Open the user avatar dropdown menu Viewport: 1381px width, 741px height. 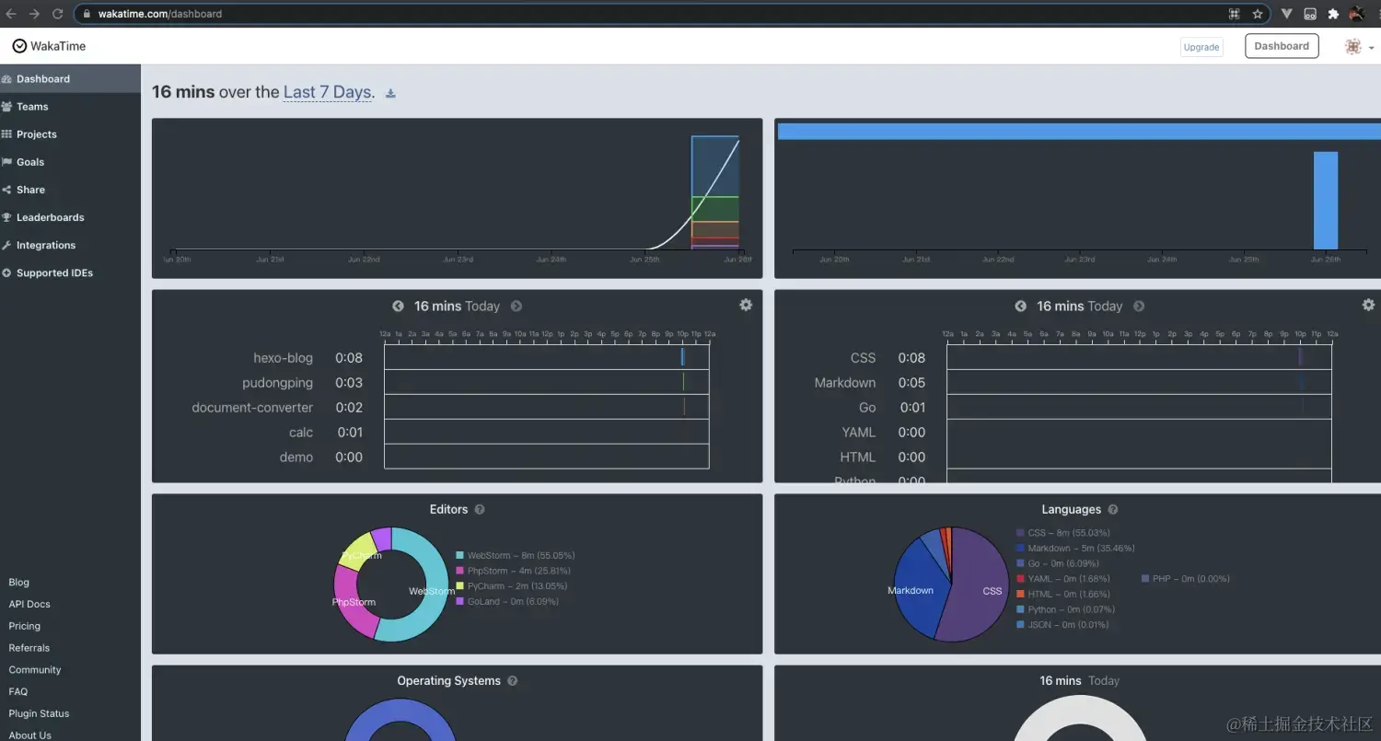(1357, 47)
